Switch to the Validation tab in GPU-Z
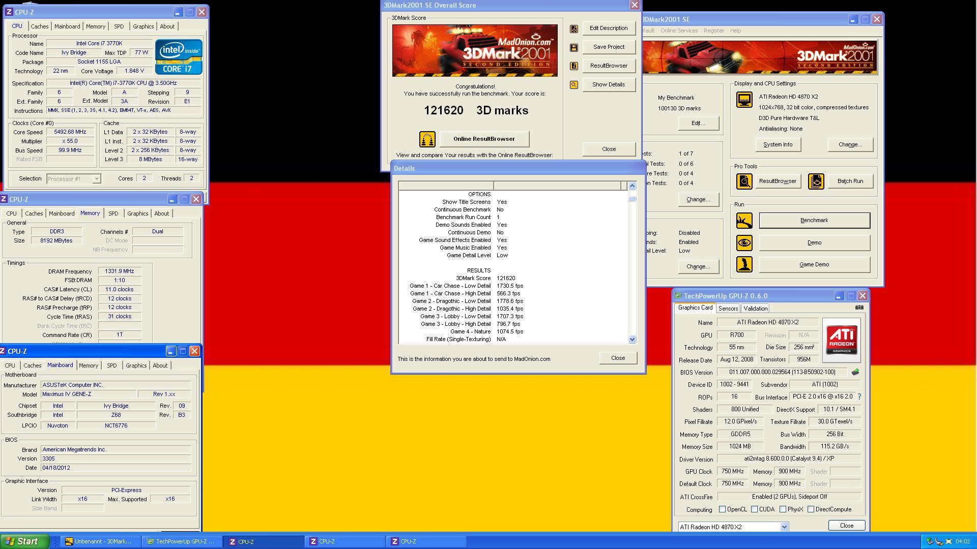Image resolution: width=977 pixels, height=549 pixels. (x=755, y=309)
